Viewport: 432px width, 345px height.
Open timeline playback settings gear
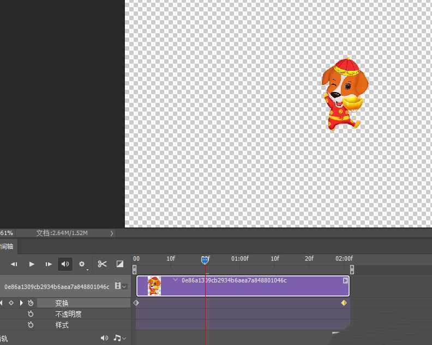click(x=82, y=264)
